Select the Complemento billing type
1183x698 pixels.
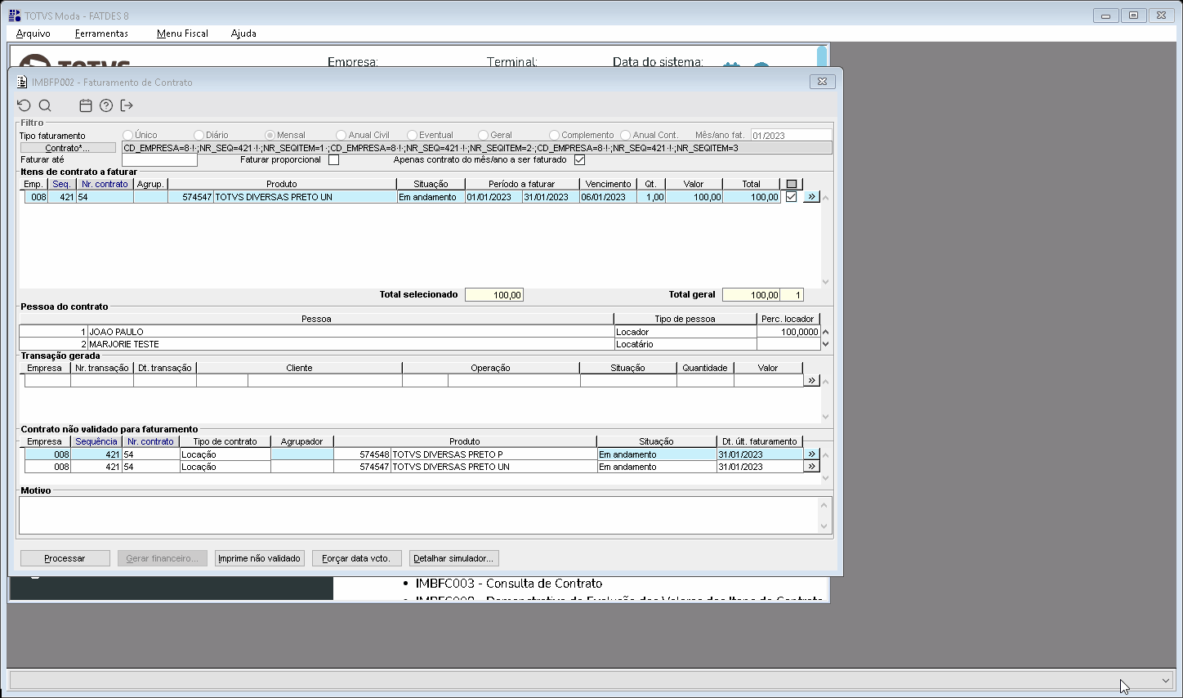[555, 135]
